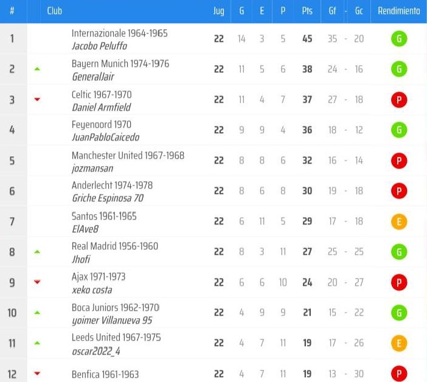This screenshot has width=427, height=382.
Task: Click Celtic's red P form badge
Action: pos(399,100)
